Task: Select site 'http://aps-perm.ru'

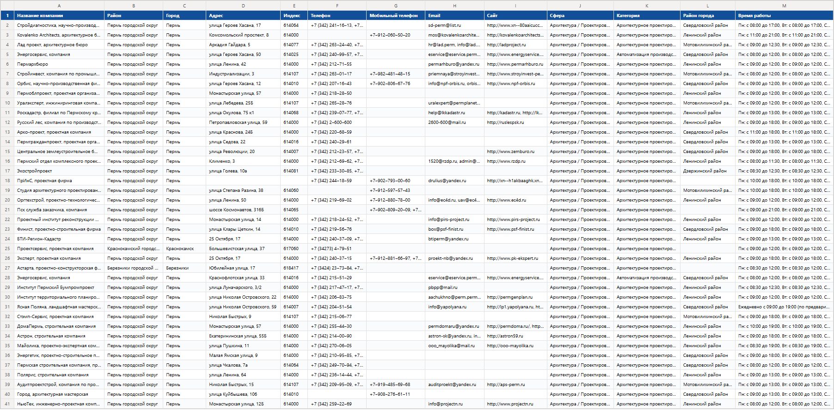Action: (515, 384)
